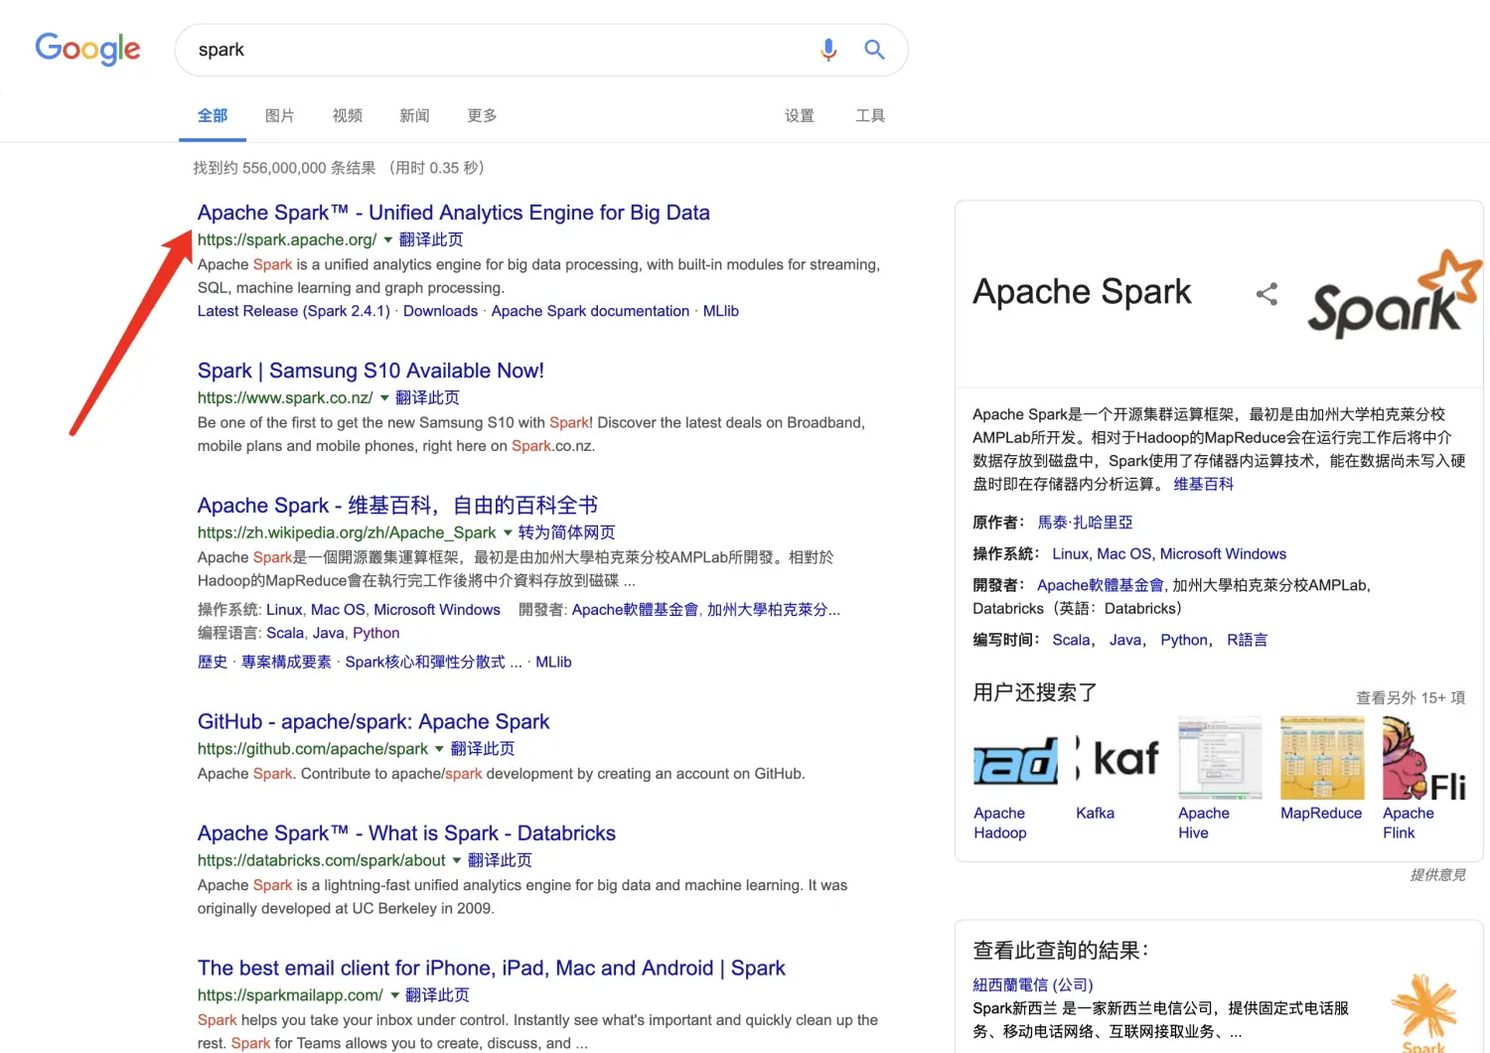This screenshot has width=1490, height=1053.
Task: Select the 全部 (All) results tab
Action: click(213, 116)
